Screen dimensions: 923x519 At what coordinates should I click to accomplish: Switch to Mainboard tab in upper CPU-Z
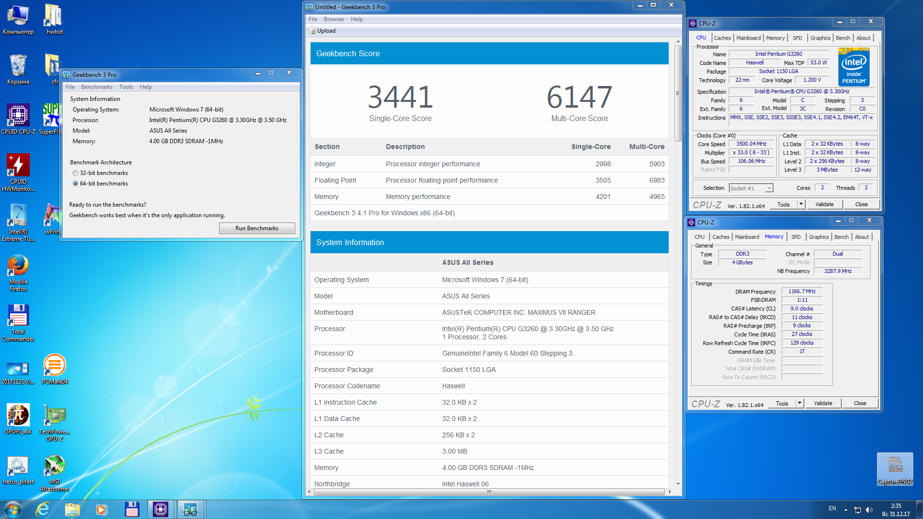pos(748,38)
